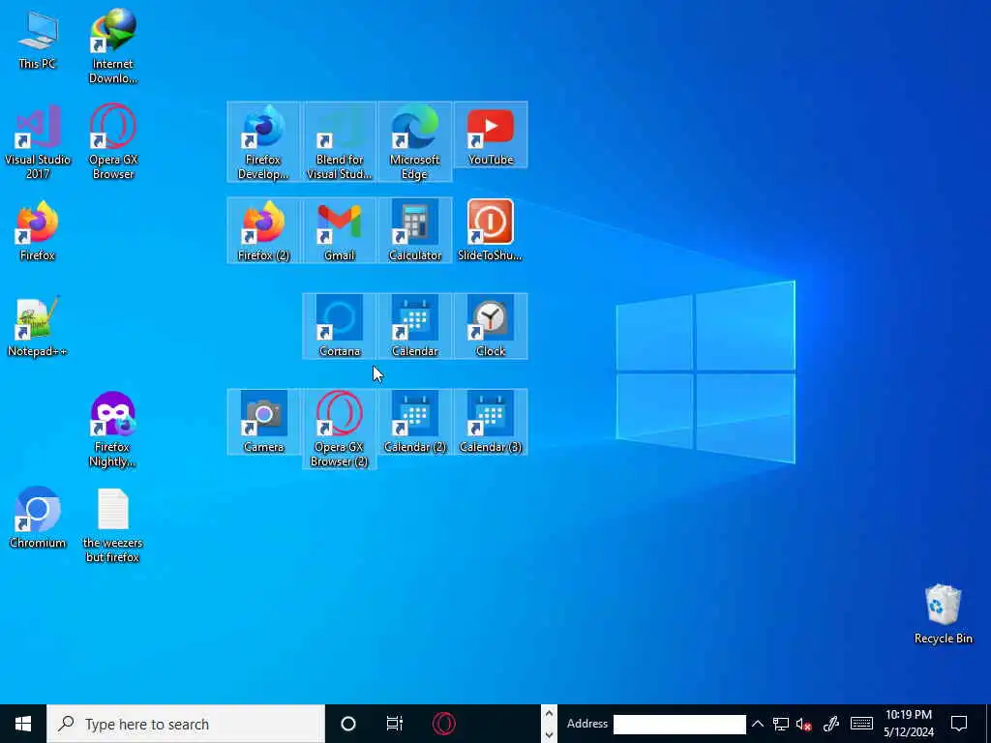The width and height of the screenshot is (991, 743).
Task: Select the Firefox Developer Edition shortcut
Action: coord(263,141)
